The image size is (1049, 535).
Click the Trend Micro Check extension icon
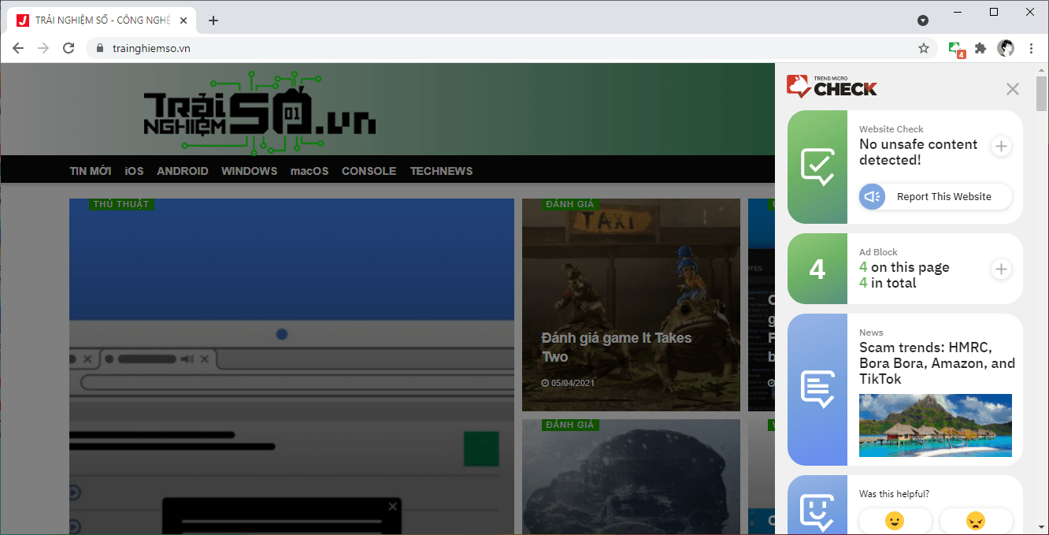(955, 48)
